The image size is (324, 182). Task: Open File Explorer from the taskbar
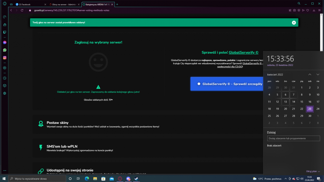tap(95, 179)
